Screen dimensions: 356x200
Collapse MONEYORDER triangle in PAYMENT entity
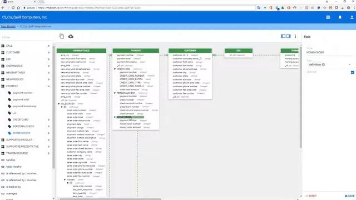pyautogui.click(x=115, y=117)
